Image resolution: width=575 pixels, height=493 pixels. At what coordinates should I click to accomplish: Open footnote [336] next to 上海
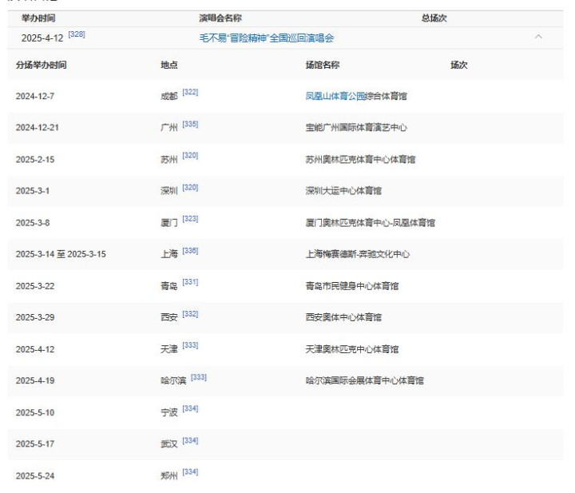190,251
